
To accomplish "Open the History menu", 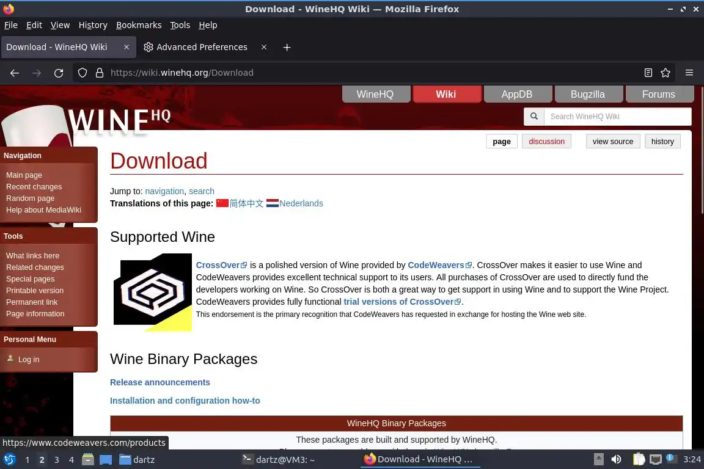I will click(93, 25).
